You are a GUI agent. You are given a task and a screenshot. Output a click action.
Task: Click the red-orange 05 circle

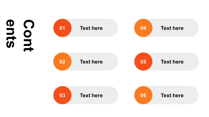[143, 62]
